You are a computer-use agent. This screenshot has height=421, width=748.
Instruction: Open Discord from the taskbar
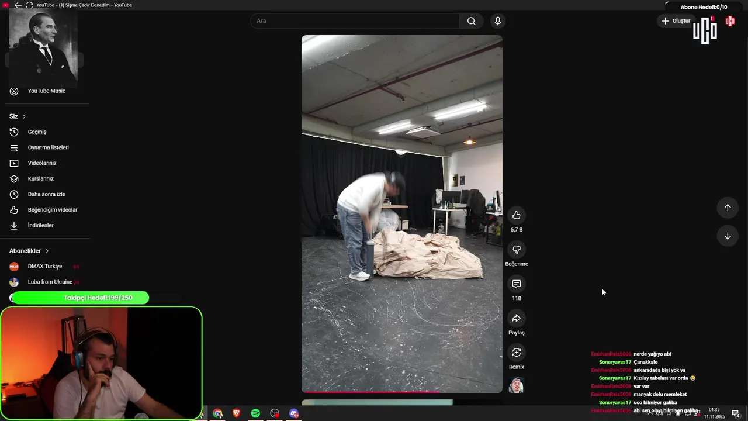(294, 413)
